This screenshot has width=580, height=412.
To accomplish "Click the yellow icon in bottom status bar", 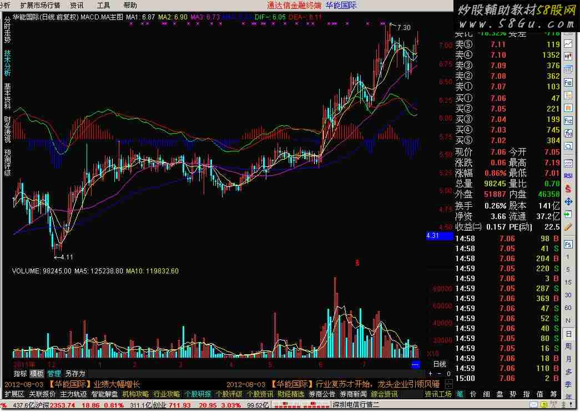I will pyautogui.click(x=543, y=405).
